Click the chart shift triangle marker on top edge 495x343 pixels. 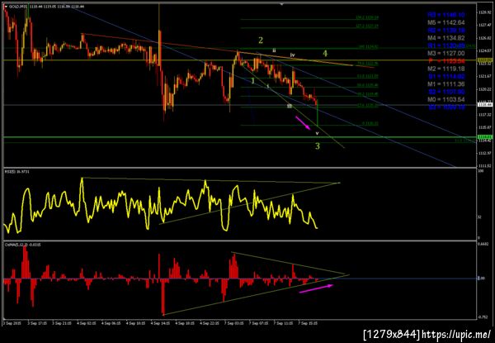coord(281,4)
